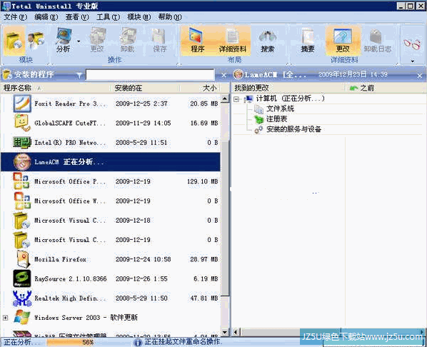Select the LameACM program icon

click(22, 162)
